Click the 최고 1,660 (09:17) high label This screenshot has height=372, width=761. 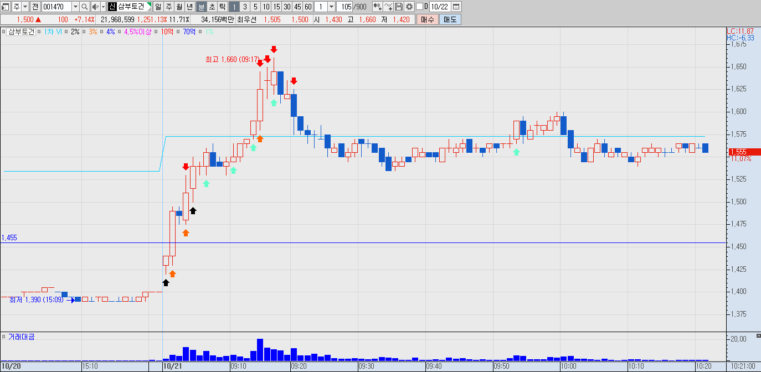(x=232, y=59)
